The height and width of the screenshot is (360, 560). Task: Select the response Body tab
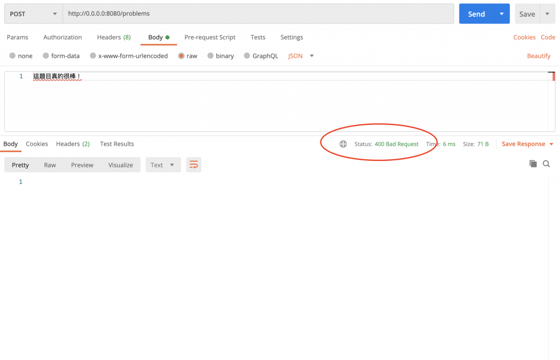(10, 143)
